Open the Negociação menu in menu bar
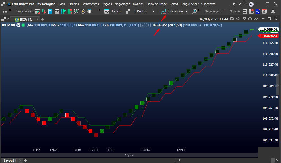 coord(123,4)
